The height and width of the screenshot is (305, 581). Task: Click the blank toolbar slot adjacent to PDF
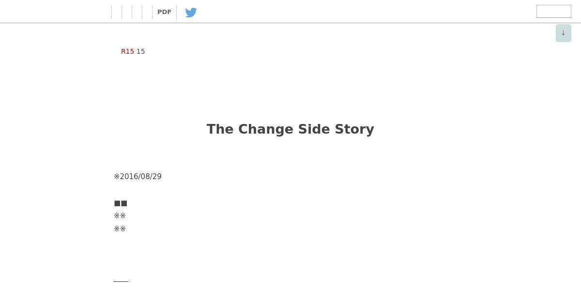[x=147, y=12]
